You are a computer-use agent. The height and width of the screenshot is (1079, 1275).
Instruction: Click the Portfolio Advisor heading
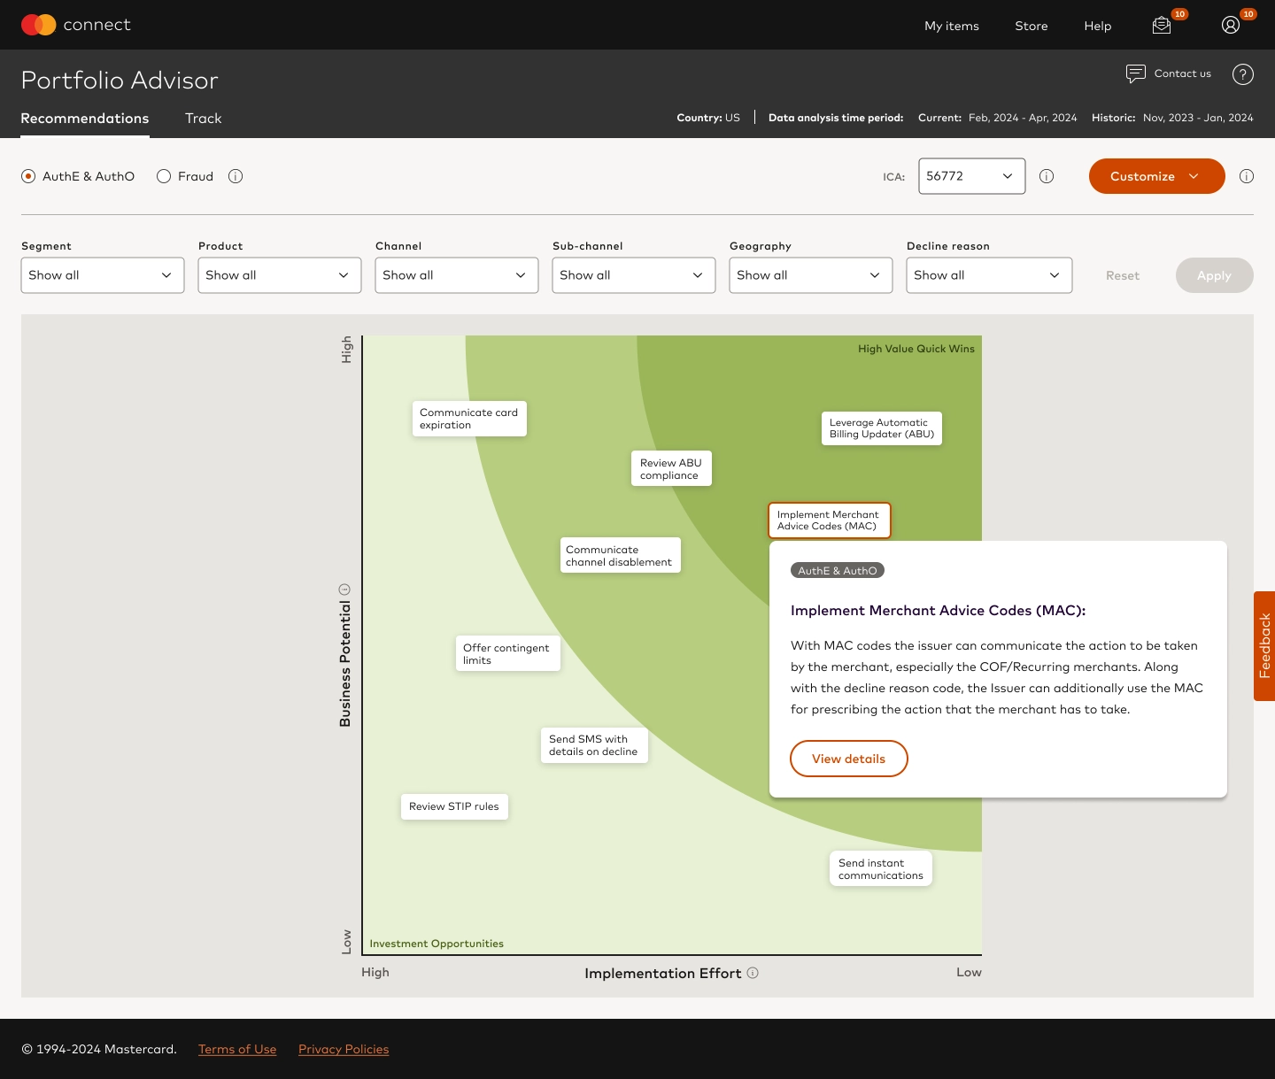coord(120,81)
